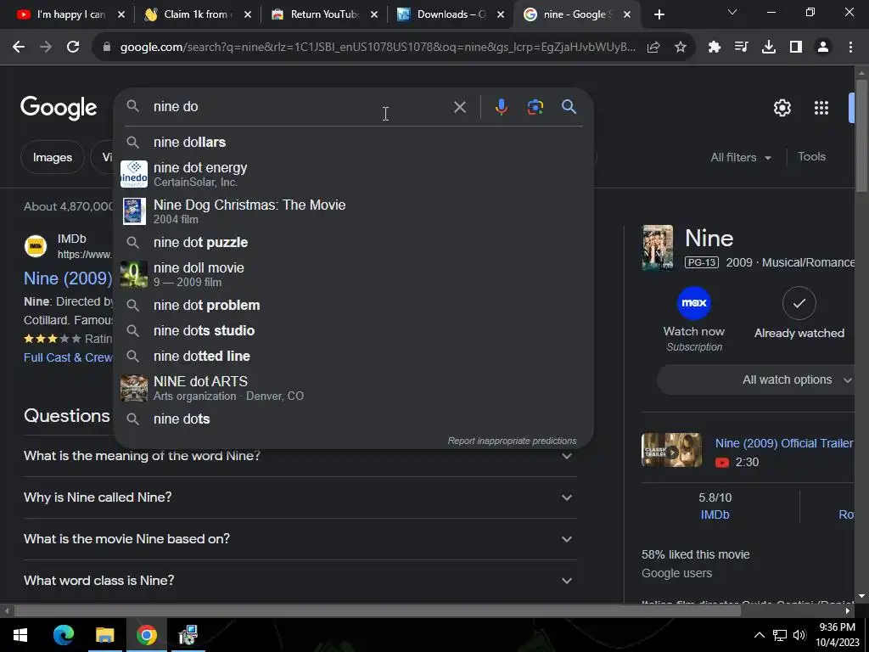The width and height of the screenshot is (869, 652).
Task: Select suggestion "nine dot puzzle"
Action: pos(353,243)
